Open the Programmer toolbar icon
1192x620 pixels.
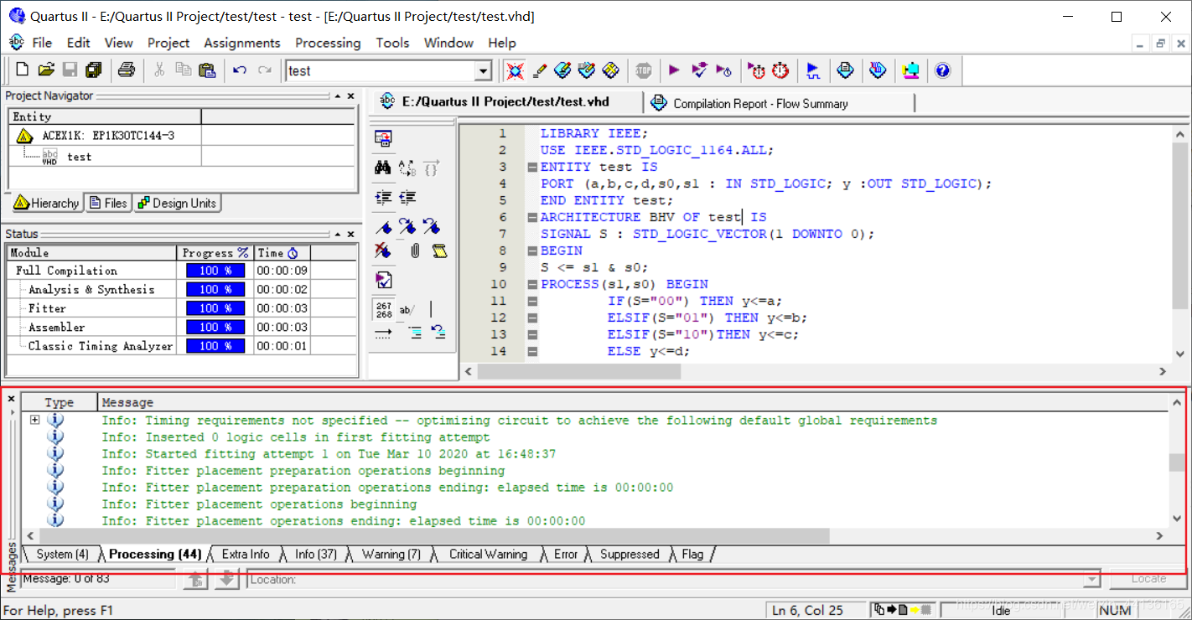pyautogui.click(x=878, y=70)
